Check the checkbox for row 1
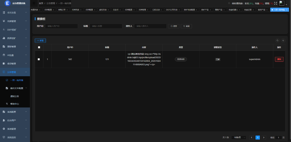 [39, 59]
